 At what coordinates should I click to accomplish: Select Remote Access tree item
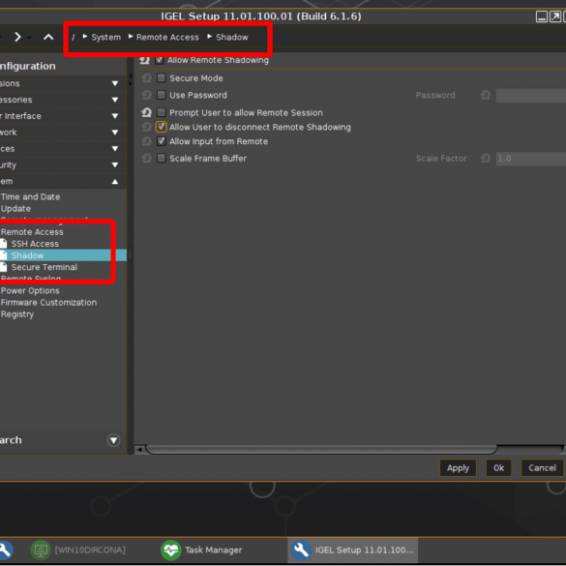32,232
